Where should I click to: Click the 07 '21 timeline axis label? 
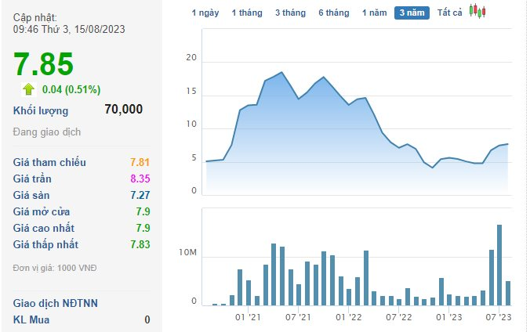pos(298,317)
